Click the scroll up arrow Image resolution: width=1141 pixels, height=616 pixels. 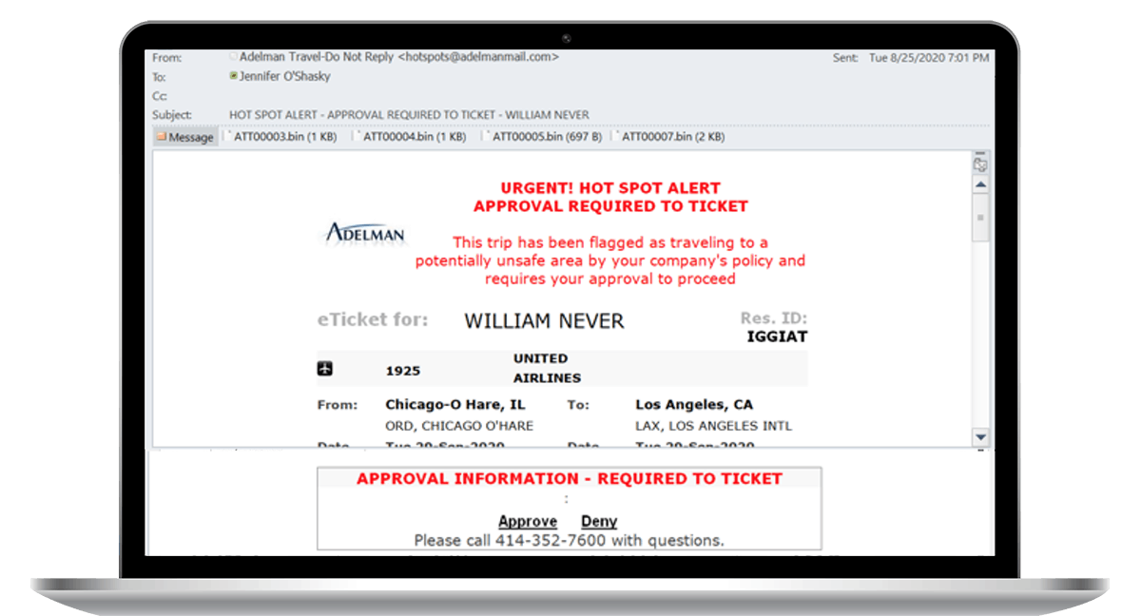pyautogui.click(x=980, y=184)
